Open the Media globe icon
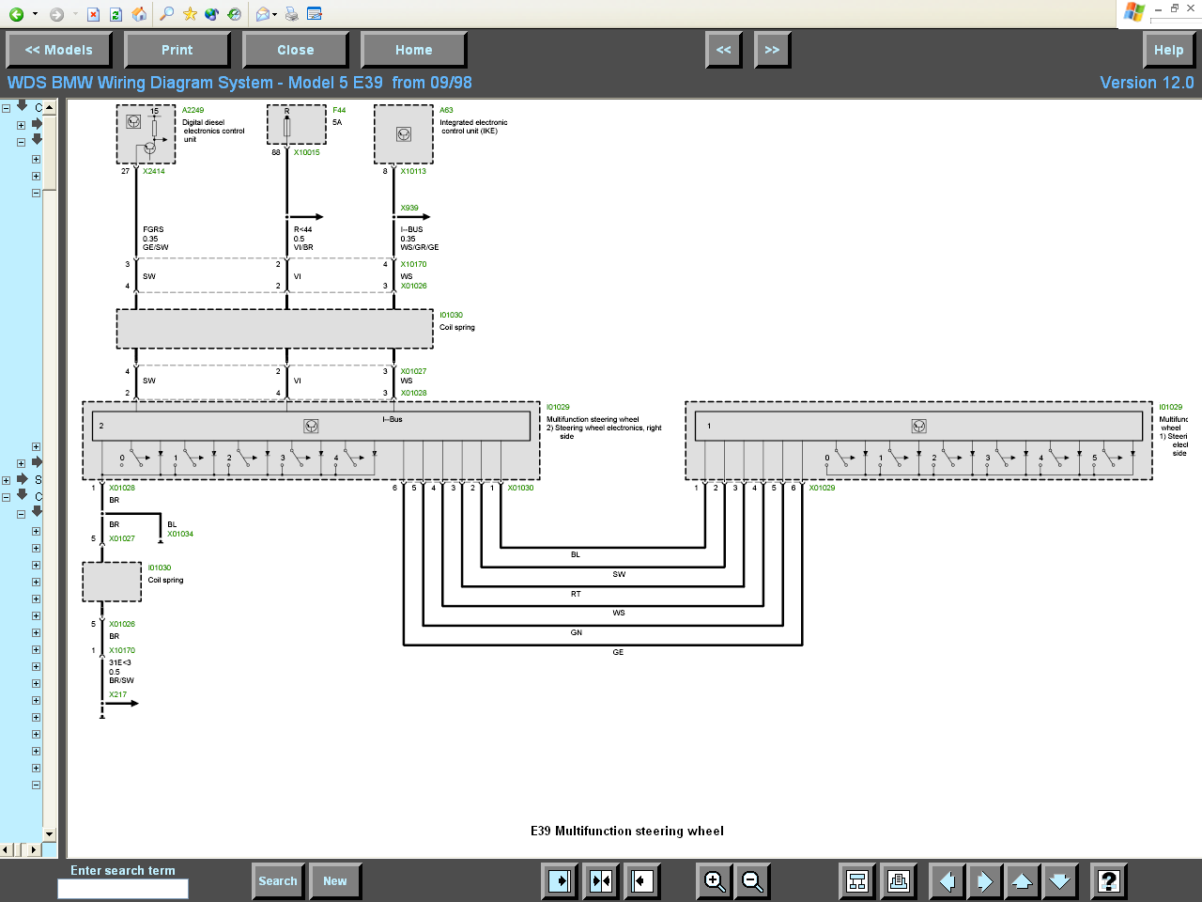Image resolution: width=1202 pixels, height=902 pixels. 212,13
